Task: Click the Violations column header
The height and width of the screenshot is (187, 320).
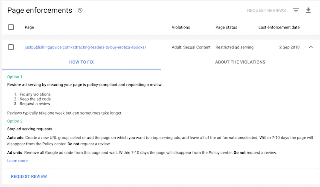Action: pos(181,27)
